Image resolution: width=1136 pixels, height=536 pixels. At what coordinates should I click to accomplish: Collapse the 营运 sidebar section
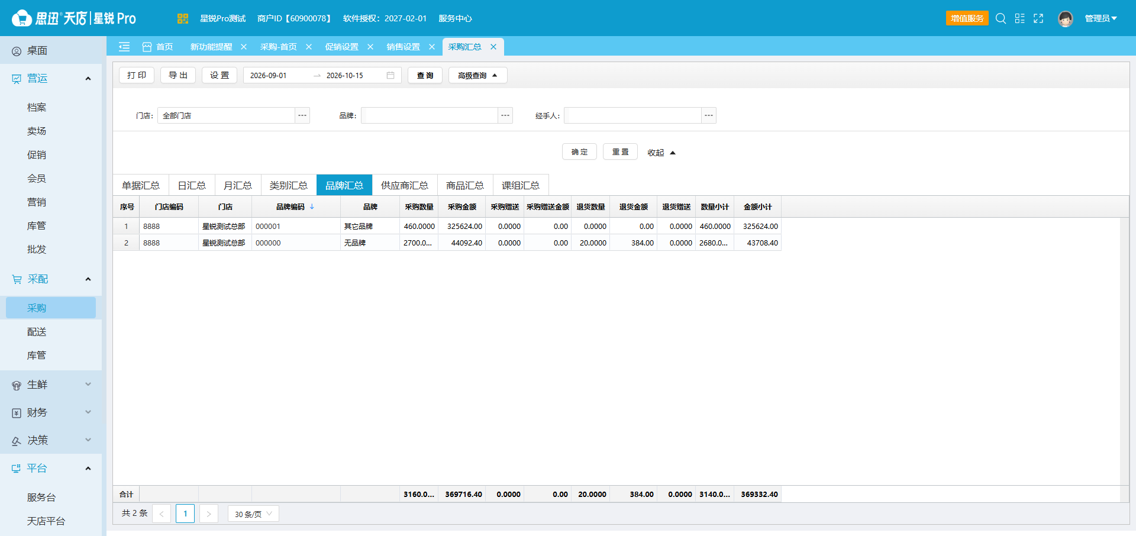point(51,78)
